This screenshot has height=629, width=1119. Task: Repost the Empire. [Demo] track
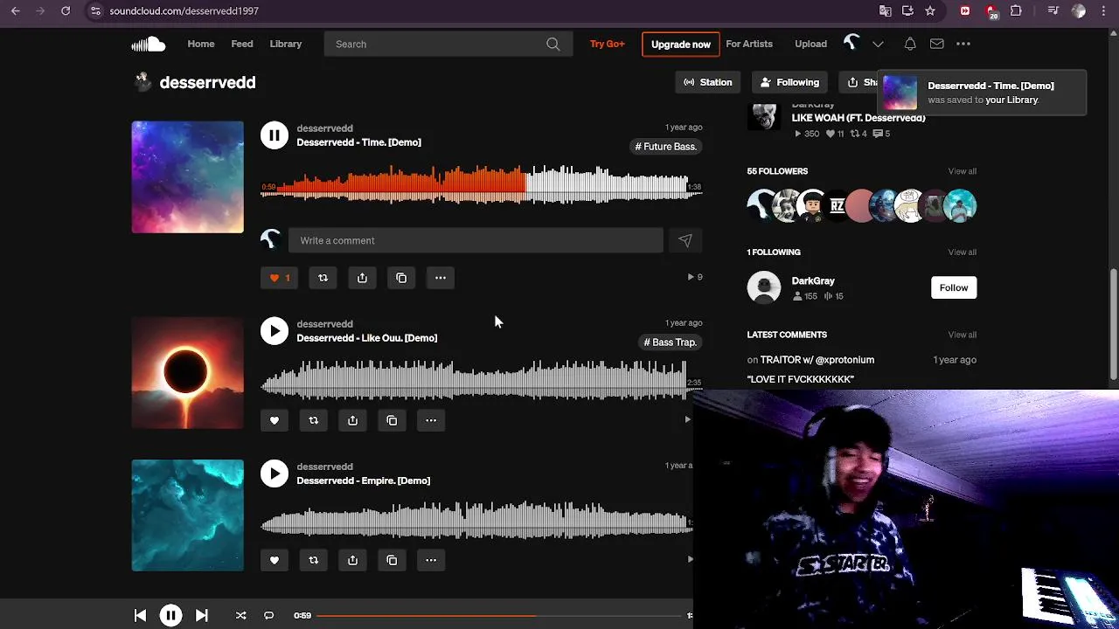click(x=313, y=560)
